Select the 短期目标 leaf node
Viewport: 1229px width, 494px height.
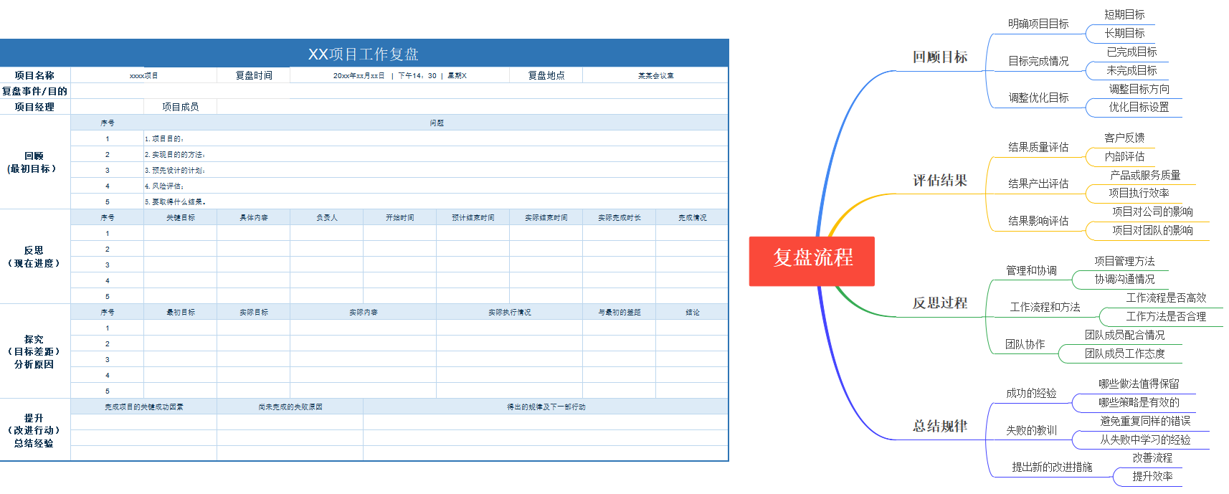pyautogui.click(x=1124, y=14)
